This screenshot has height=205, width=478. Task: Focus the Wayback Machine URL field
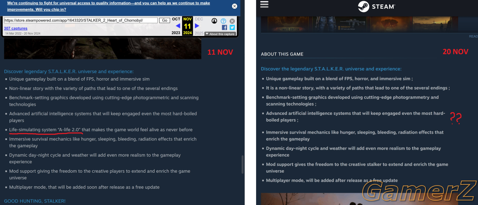[x=80, y=20]
